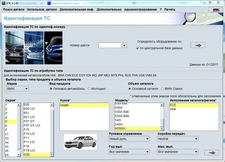Viewport: 225px width, 162px height.
Task: Select M550iX model entry
Action: pos(137,128)
